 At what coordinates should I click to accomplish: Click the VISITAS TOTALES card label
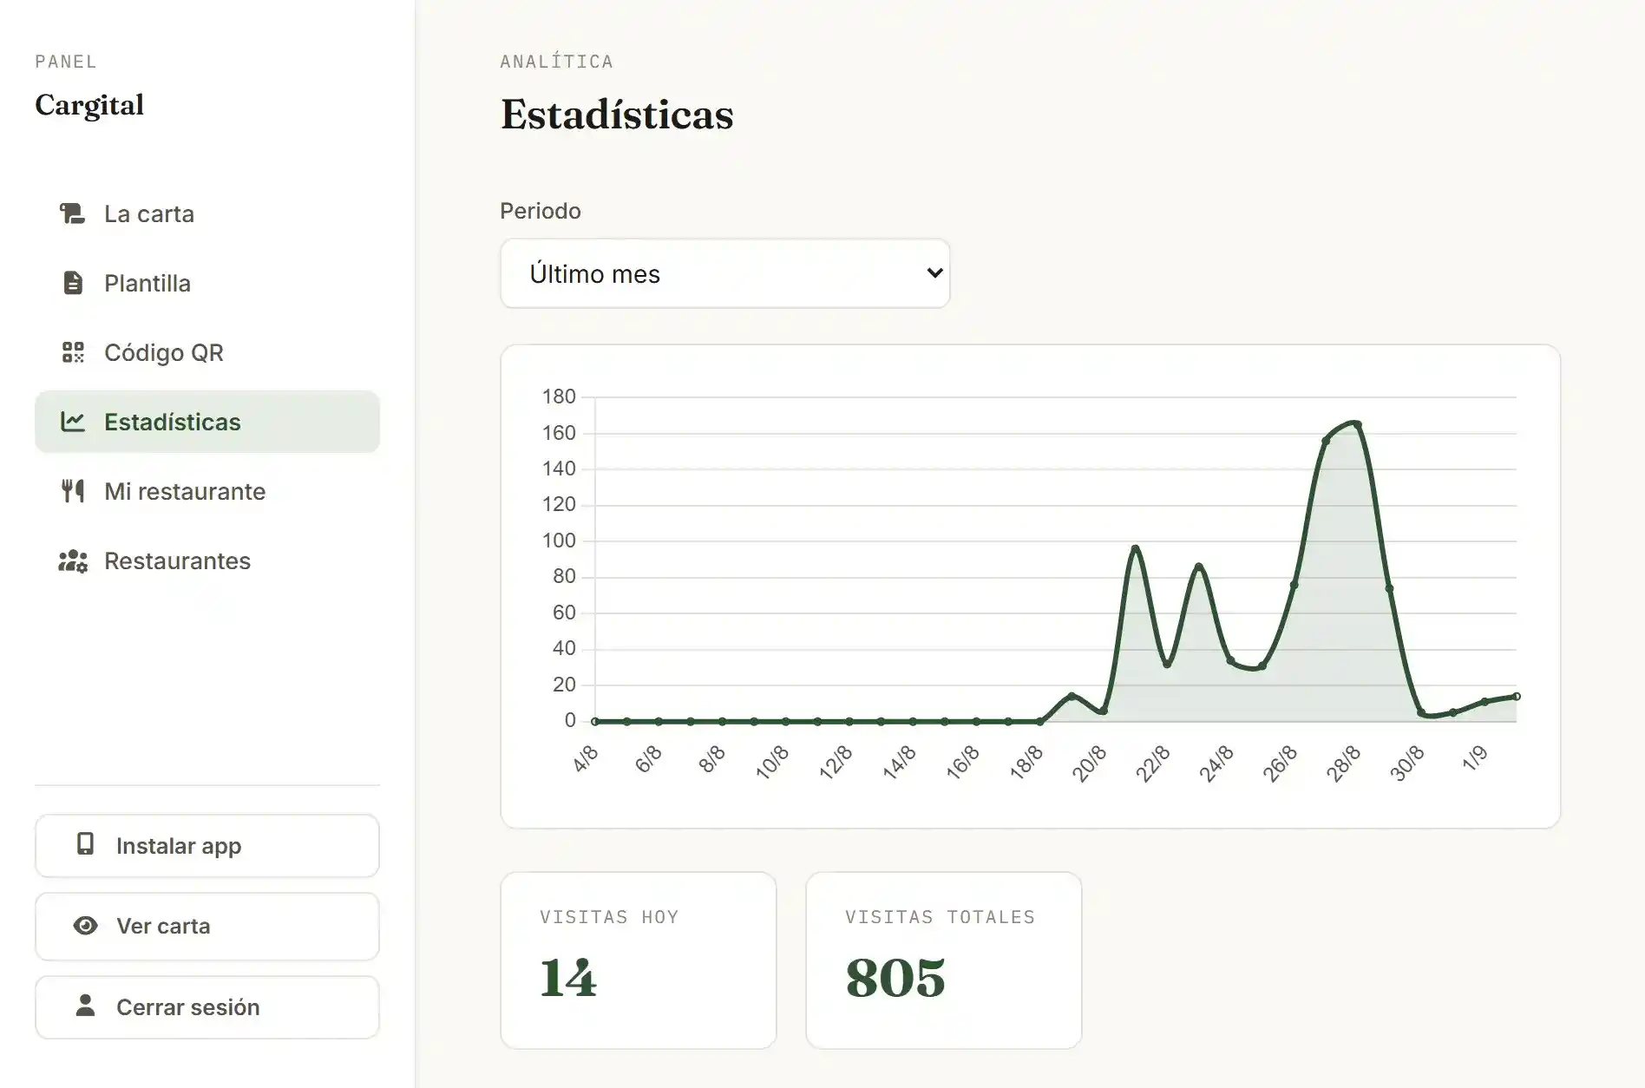940,917
